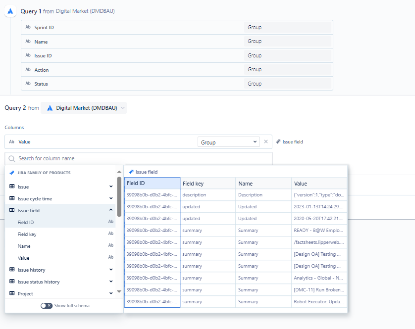Click the Field key column header in preview
The height and width of the screenshot is (329, 415).
(x=208, y=183)
